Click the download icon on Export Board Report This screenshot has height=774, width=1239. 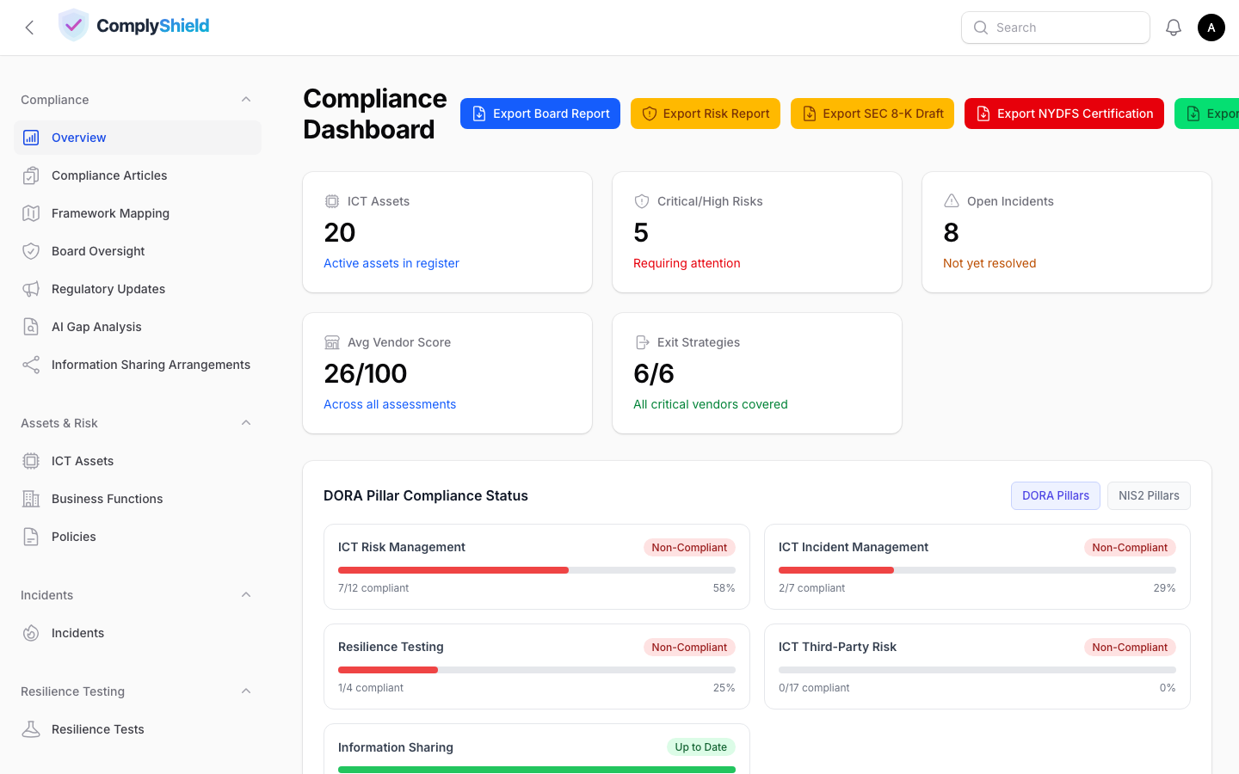pos(479,114)
